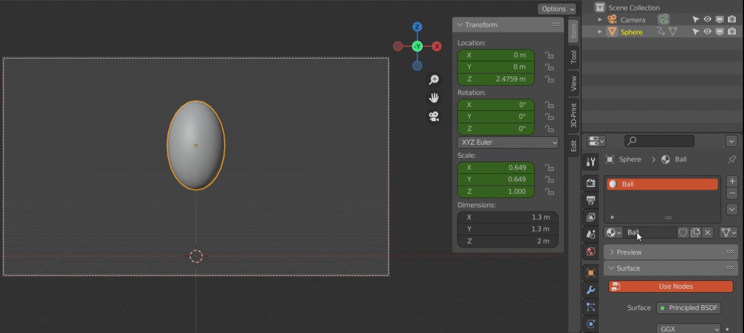
Task: Open the XYZ Euler rotation mode dropdown
Action: pos(507,142)
